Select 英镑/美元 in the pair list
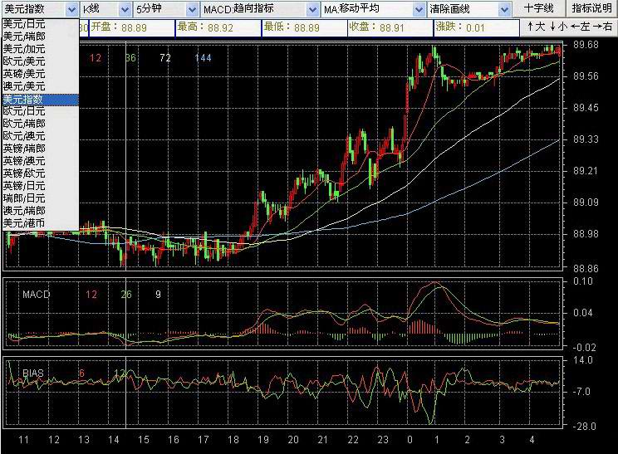This screenshot has width=618, height=454. 40,74
